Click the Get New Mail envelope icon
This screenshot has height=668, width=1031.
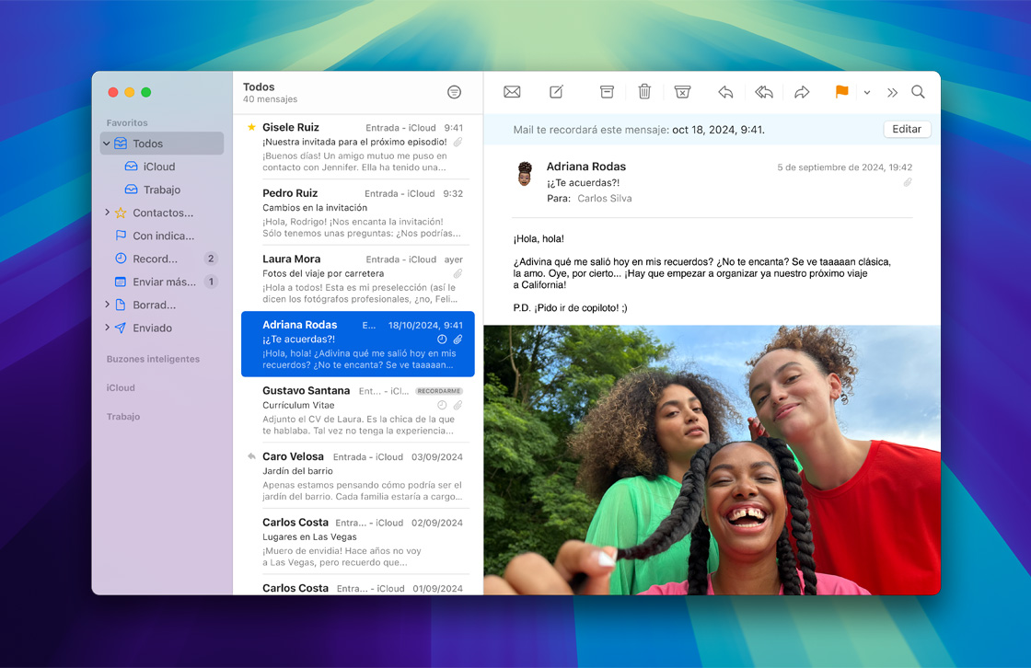pyautogui.click(x=512, y=92)
